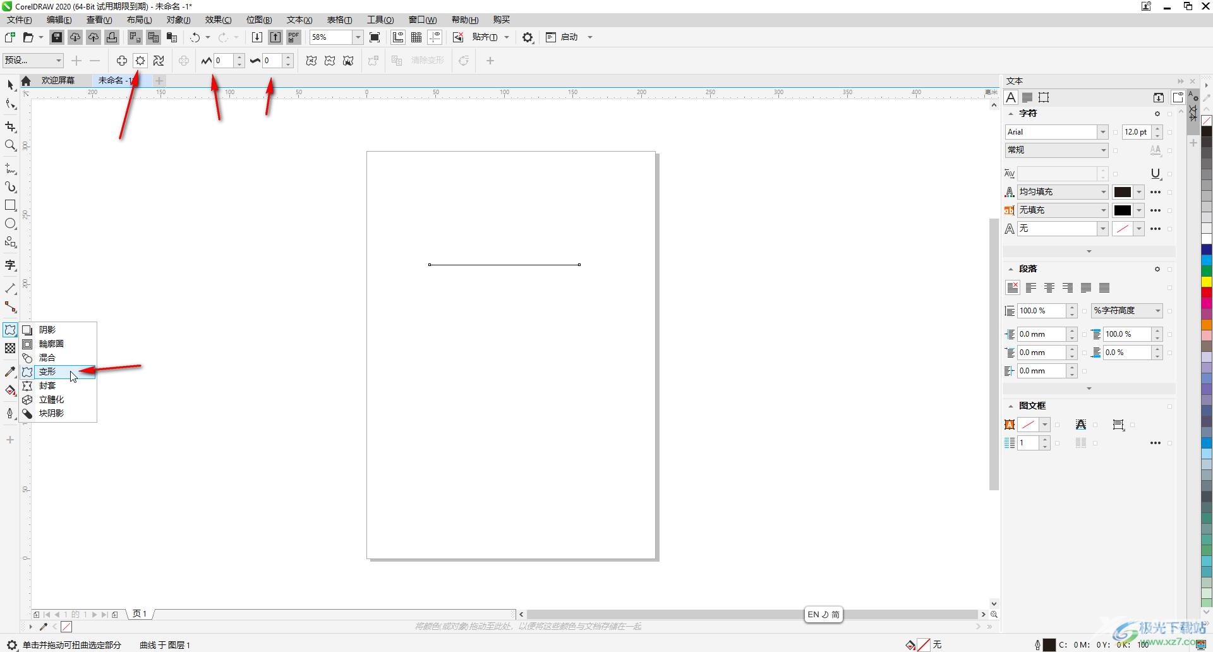Select the Transparency checkerboard tool
The width and height of the screenshot is (1213, 652).
coord(10,348)
